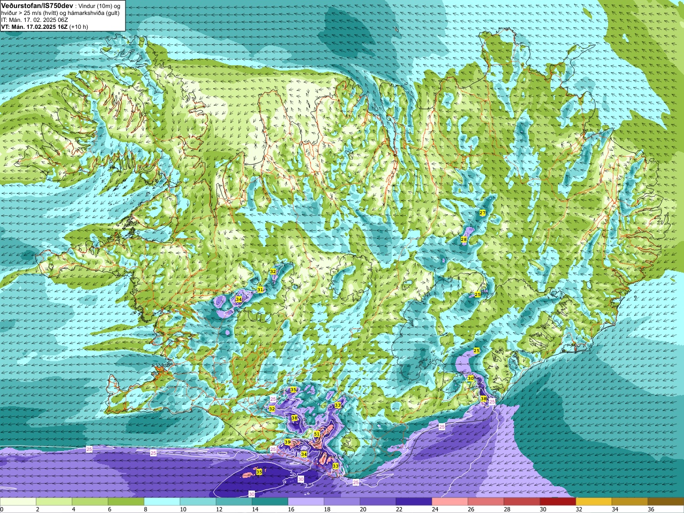684x513 pixels.
Task: Select the pink 24–26 legend swatch
Action: click(x=450, y=502)
